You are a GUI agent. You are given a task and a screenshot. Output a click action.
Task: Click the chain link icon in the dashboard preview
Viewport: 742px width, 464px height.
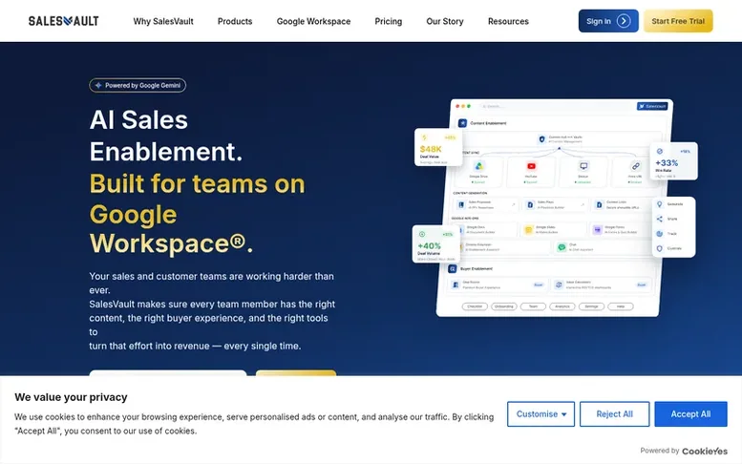pos(636,166)
